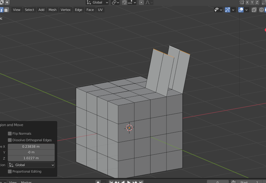This screenshot has height=183, width=266.
Task: Click the current frame field showing 0
Action: coord(218,182)
